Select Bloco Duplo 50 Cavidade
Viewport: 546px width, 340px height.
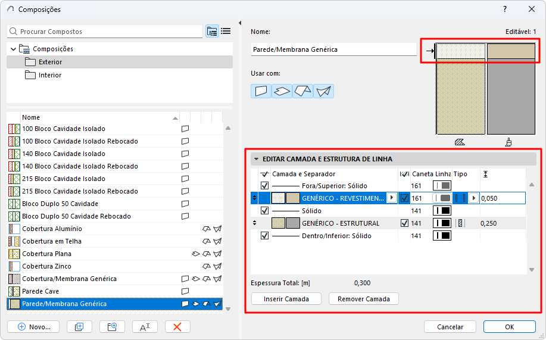(x=115, y=204)
